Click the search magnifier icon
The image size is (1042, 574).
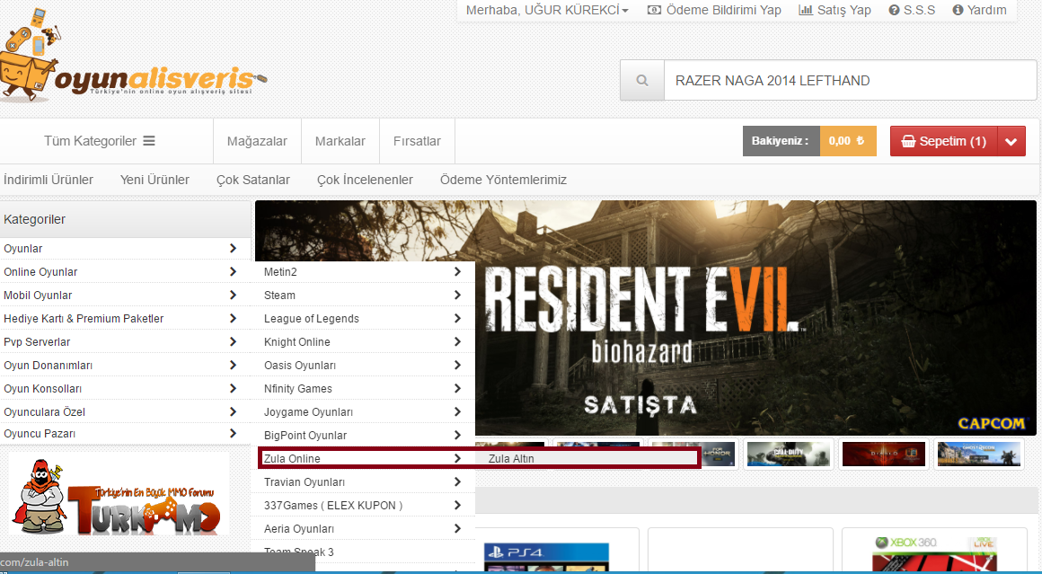click(641, 81)
